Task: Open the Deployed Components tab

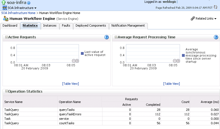Action: (x=91, y=25)
